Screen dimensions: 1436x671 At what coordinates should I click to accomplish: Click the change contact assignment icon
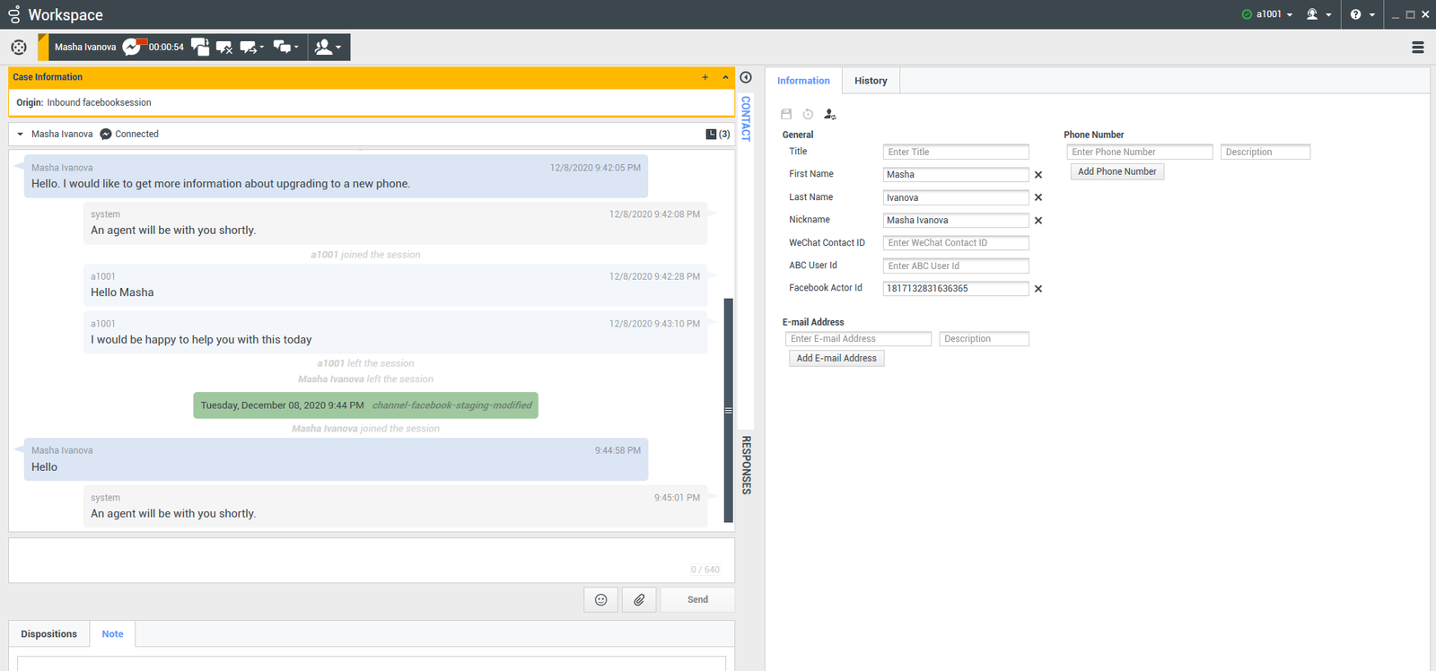pyautogui.click(x=829, y=115)
